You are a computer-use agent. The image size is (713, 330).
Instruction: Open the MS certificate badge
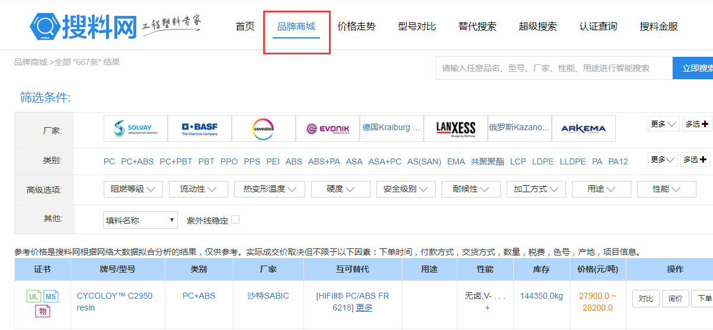51,296
